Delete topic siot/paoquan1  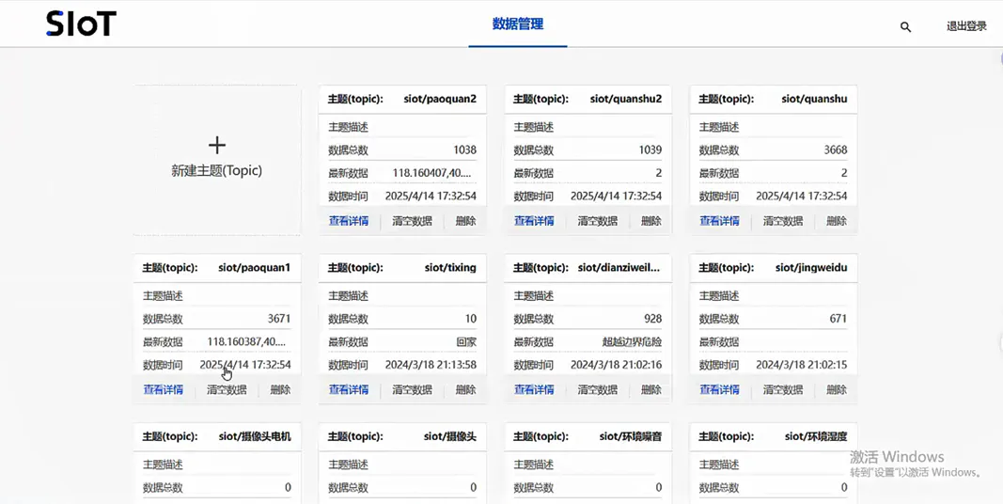click(280, 389)
